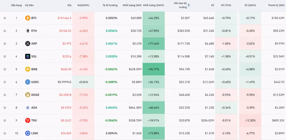Image resolution: width=286 pixels, height=140 pixels.
Task: Click ETH OI 1h change +0.81%
Action: [226, 31]
